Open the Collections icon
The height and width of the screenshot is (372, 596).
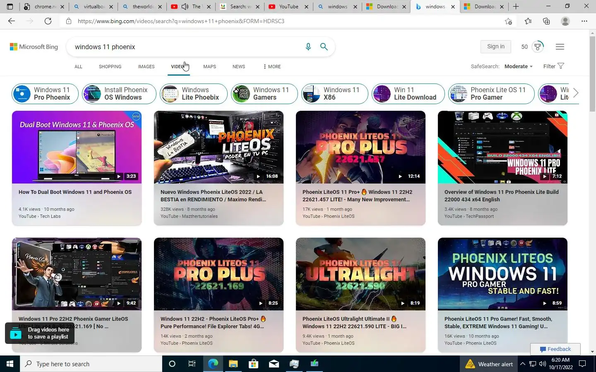click(x=546, y=21)
